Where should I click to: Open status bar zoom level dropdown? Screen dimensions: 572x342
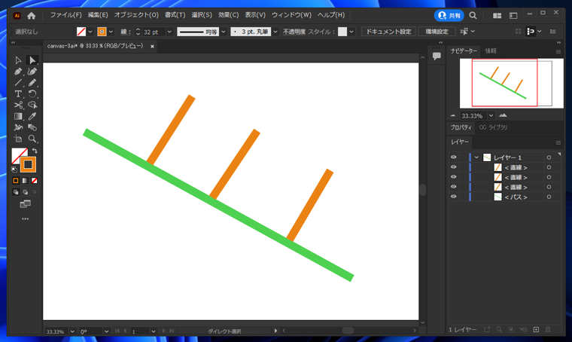click(72, 331)
